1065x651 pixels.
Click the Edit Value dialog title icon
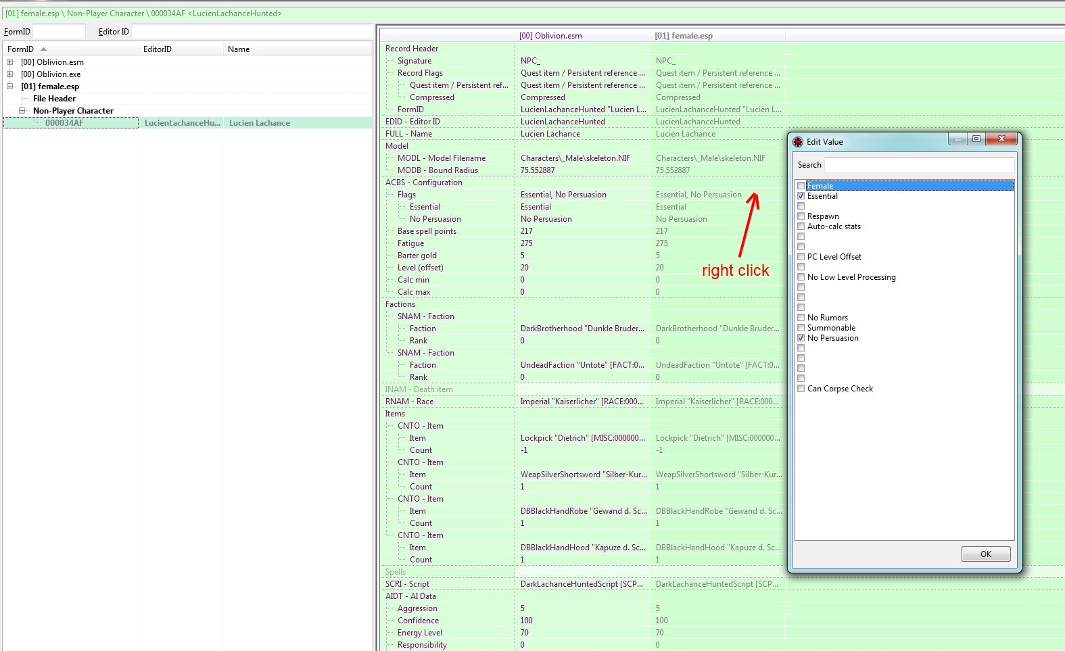tap(798, 141)
